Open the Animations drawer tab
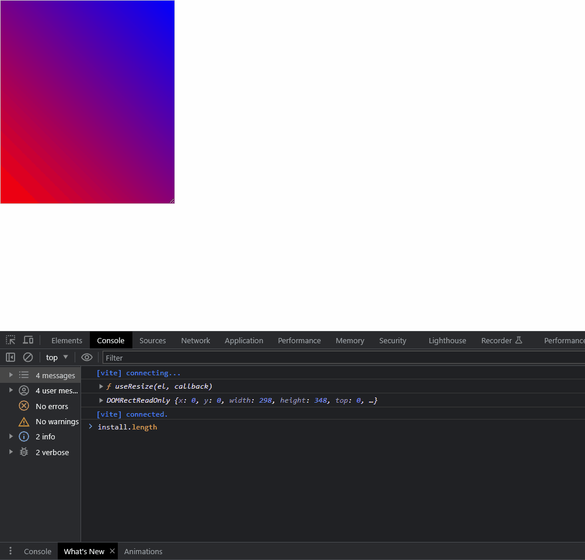585x560 pixels. click(x=143, y=551)
